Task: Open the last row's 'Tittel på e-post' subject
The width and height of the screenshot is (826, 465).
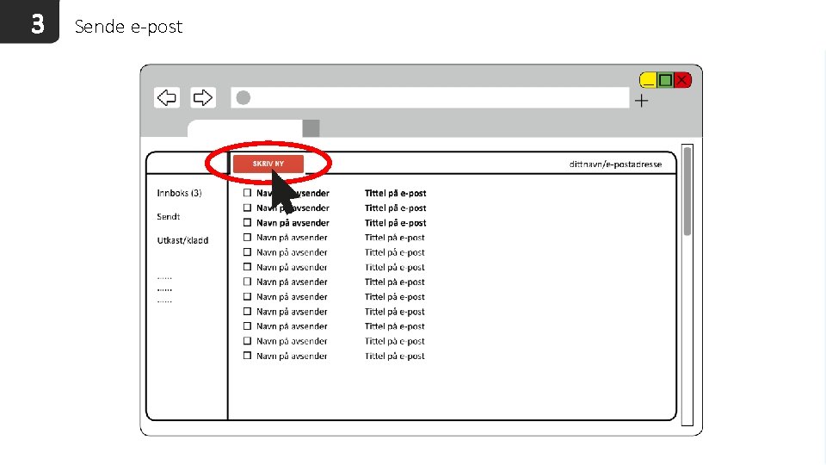Action: point(395,356)
